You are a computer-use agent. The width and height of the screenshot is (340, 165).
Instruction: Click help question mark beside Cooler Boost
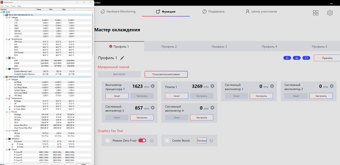(x=211, y=141)
